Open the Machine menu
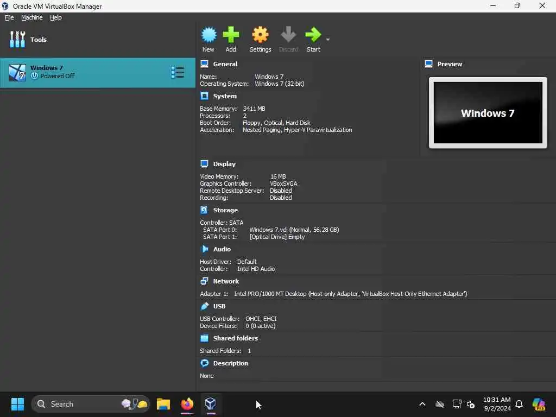This screenshot has width=556, height=417. pos(32,17)
